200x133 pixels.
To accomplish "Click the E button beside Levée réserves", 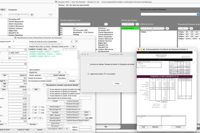I will 67,129.
